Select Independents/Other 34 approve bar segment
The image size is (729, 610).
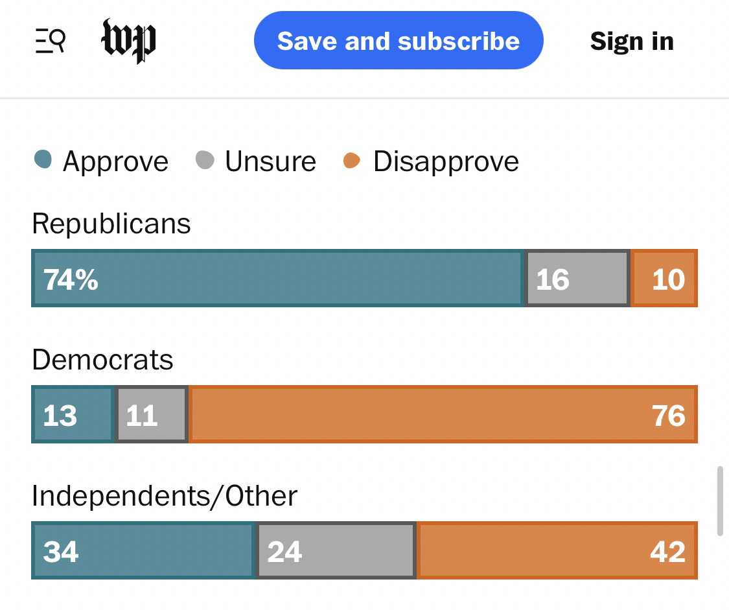point(143,551)
